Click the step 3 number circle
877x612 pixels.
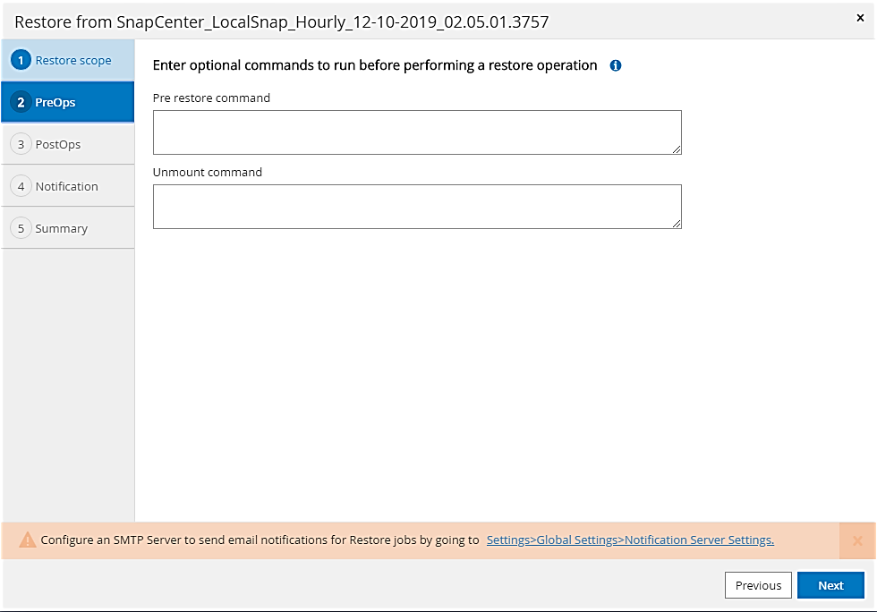tap(21, 144)
